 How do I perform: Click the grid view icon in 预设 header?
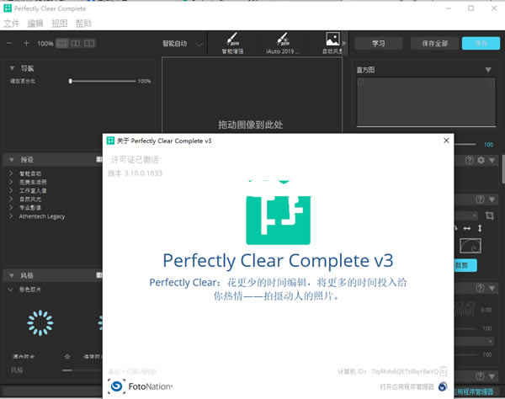(x=98, y=159)
